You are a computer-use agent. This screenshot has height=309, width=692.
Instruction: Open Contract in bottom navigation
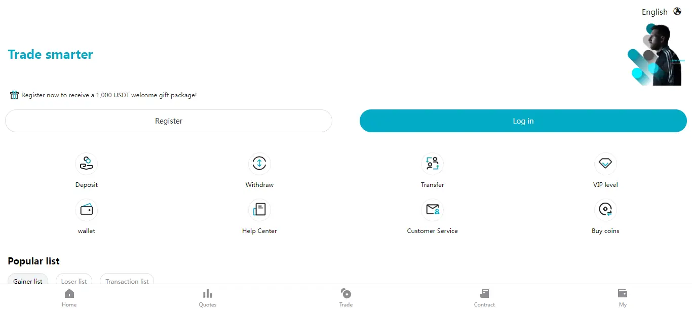coord(484,297)
